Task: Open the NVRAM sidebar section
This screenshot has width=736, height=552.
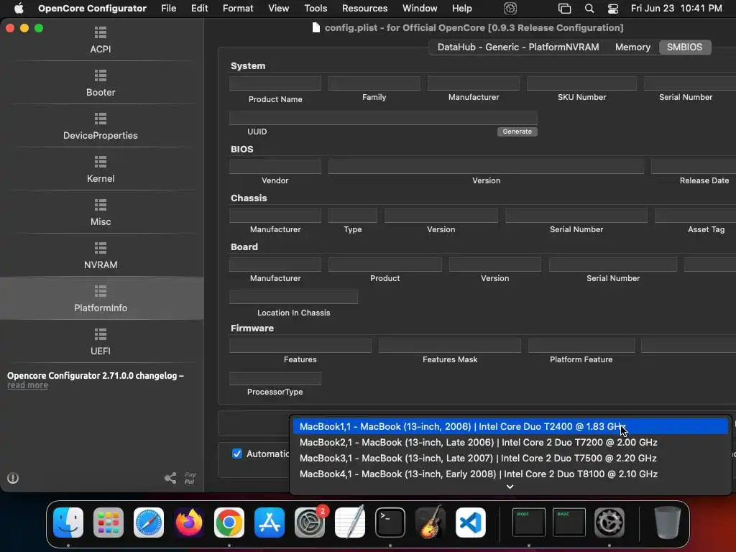Action: (x=101, y=256)
